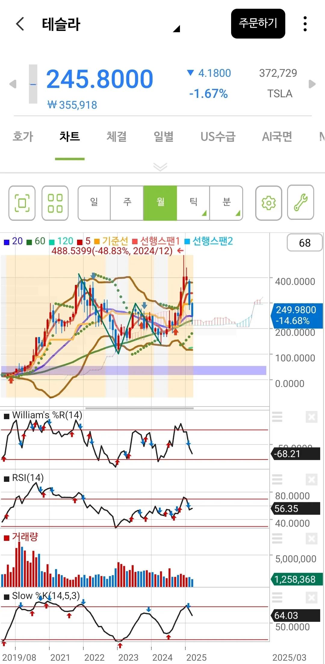
Task: Click the 60 moving average legend
Action: point(36,241)
